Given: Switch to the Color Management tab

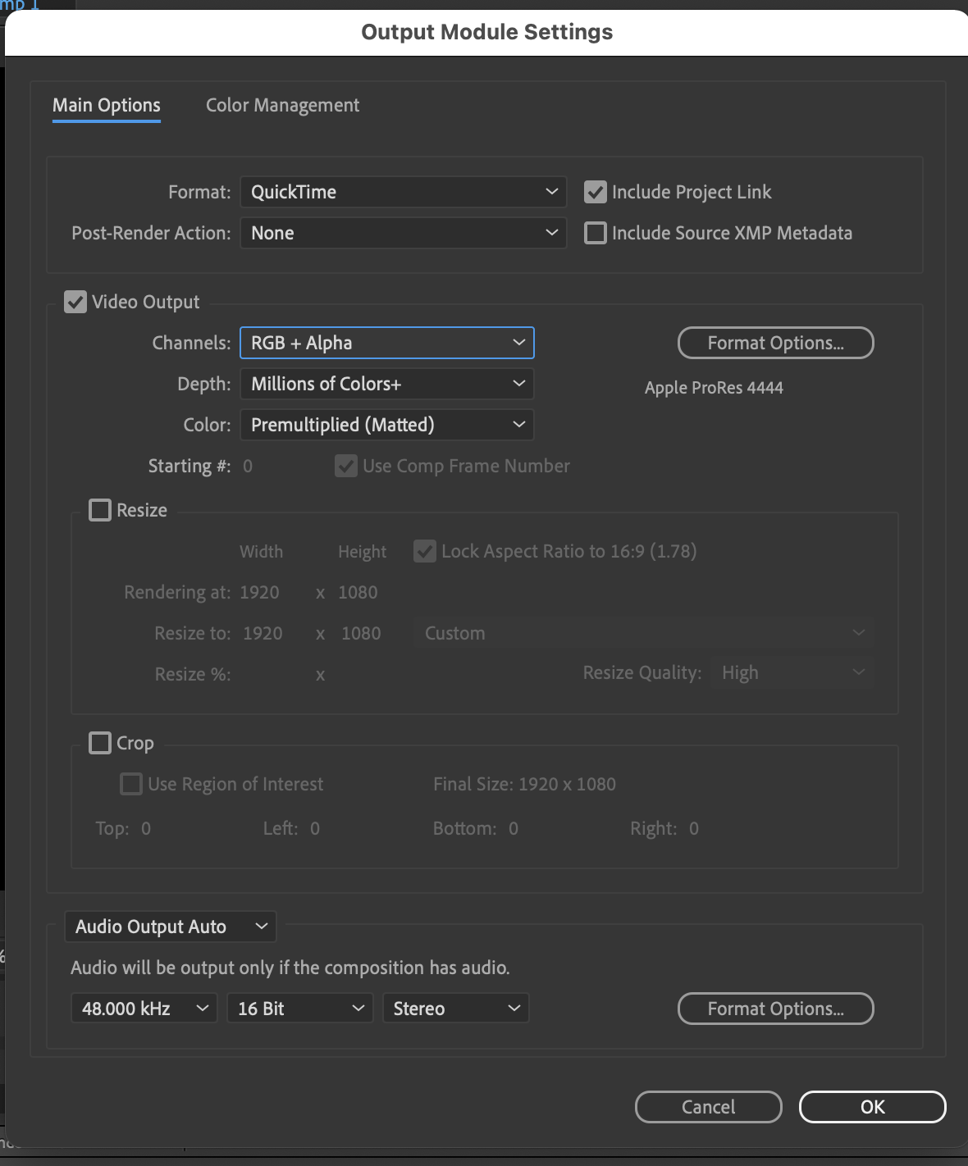Looking at the screenshot, I should 282,105.
